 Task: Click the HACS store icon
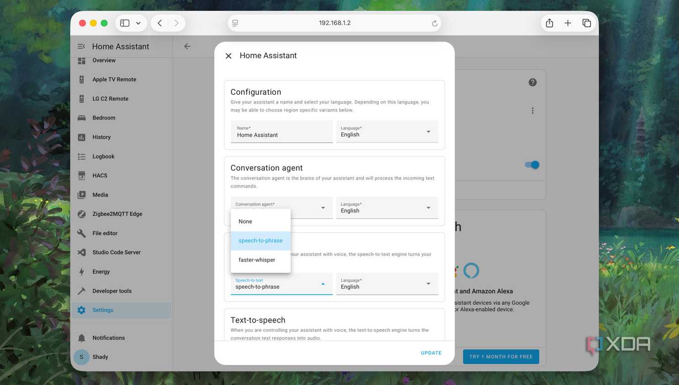pyautogui.click(x=82, y=176)
